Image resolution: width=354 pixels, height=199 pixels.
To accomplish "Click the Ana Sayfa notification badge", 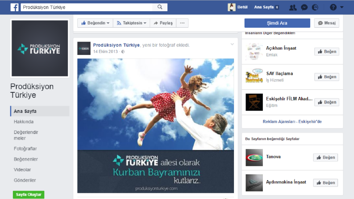I will pos(277,8).
